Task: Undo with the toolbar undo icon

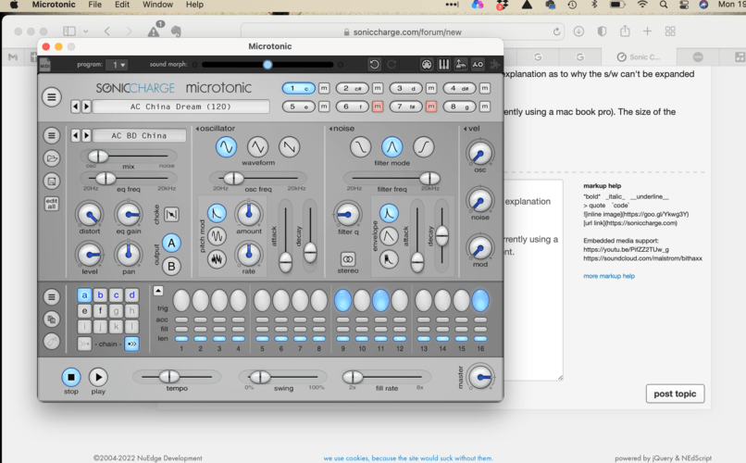Action: pyautogui.click(x=375, y=64)
